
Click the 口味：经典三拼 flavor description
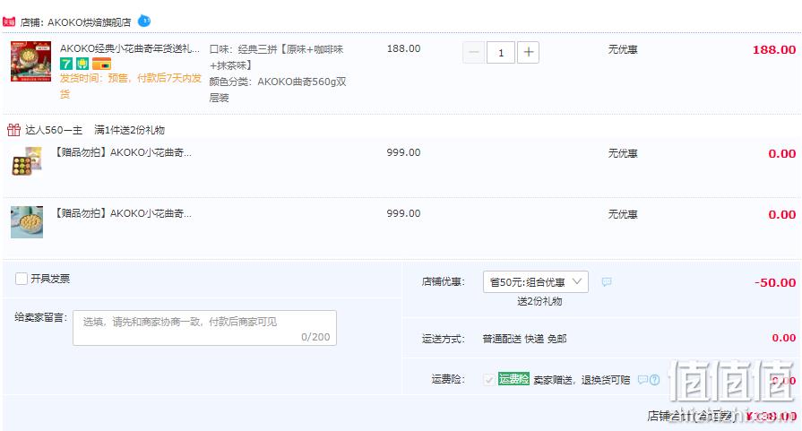pos(276,57)
